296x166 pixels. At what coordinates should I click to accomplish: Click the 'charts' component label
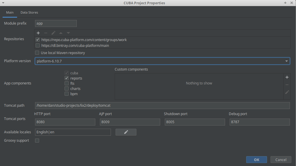click(75, 88)
